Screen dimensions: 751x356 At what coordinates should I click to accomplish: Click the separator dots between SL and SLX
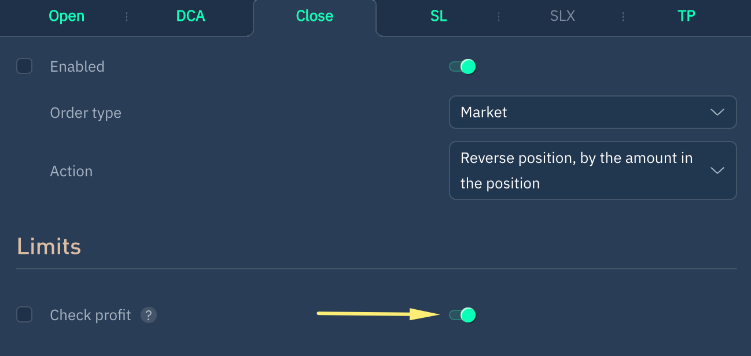click(x=499, y=17)
